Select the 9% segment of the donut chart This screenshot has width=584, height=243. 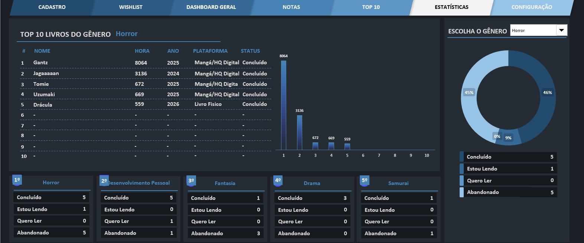[x=509, y=138]
